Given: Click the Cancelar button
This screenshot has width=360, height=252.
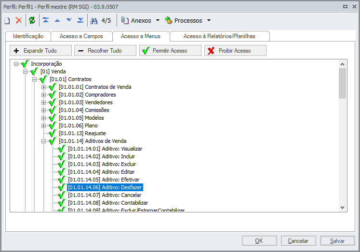Looking at the screenshot, I should pyautogui.click(x=298, y=241).
